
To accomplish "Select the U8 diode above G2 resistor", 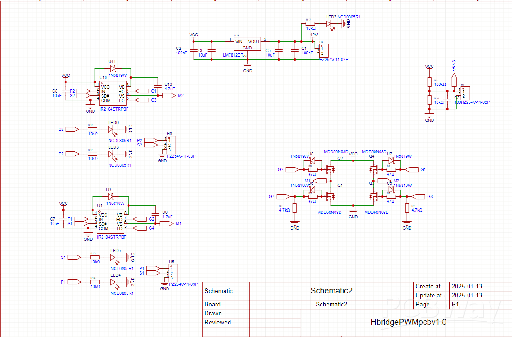I will 313,160.
